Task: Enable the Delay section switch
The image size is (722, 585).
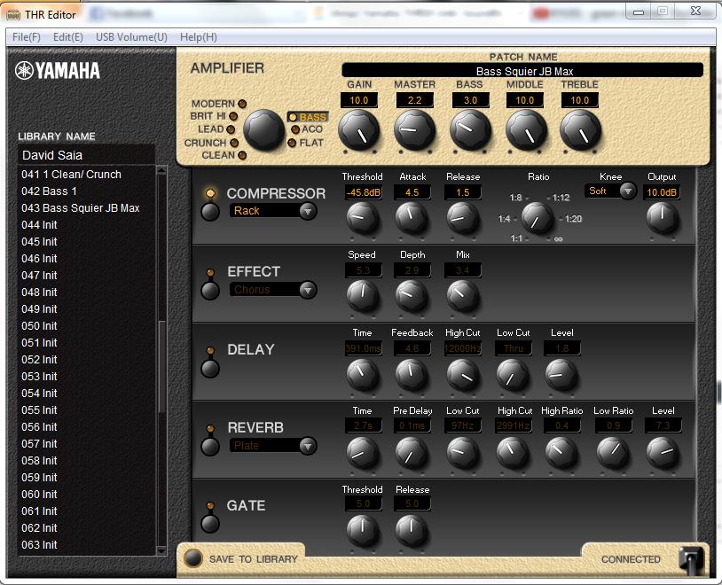Action: pos(210,368)
